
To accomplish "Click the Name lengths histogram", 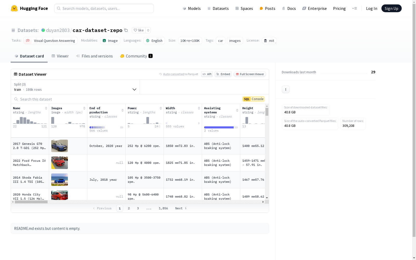I will [30, 120].
